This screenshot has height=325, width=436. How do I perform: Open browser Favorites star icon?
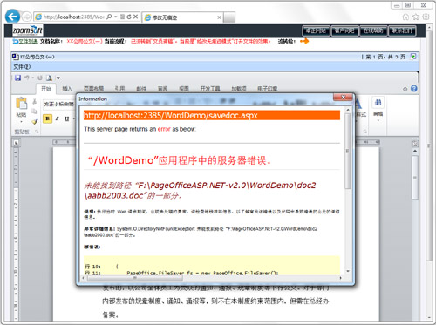tap(416, 17)
